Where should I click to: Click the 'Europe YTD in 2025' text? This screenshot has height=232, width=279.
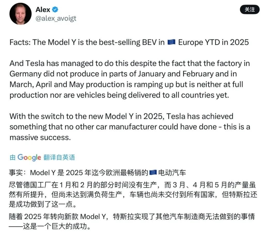click(x=213, y=42)
